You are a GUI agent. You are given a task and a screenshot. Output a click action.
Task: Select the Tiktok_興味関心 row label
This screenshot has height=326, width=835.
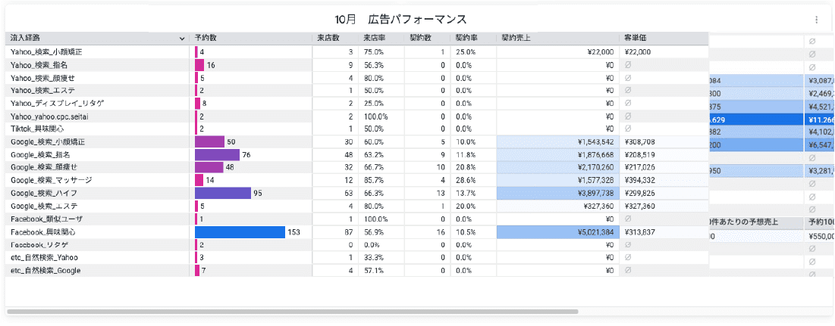(x=38, y=129)
